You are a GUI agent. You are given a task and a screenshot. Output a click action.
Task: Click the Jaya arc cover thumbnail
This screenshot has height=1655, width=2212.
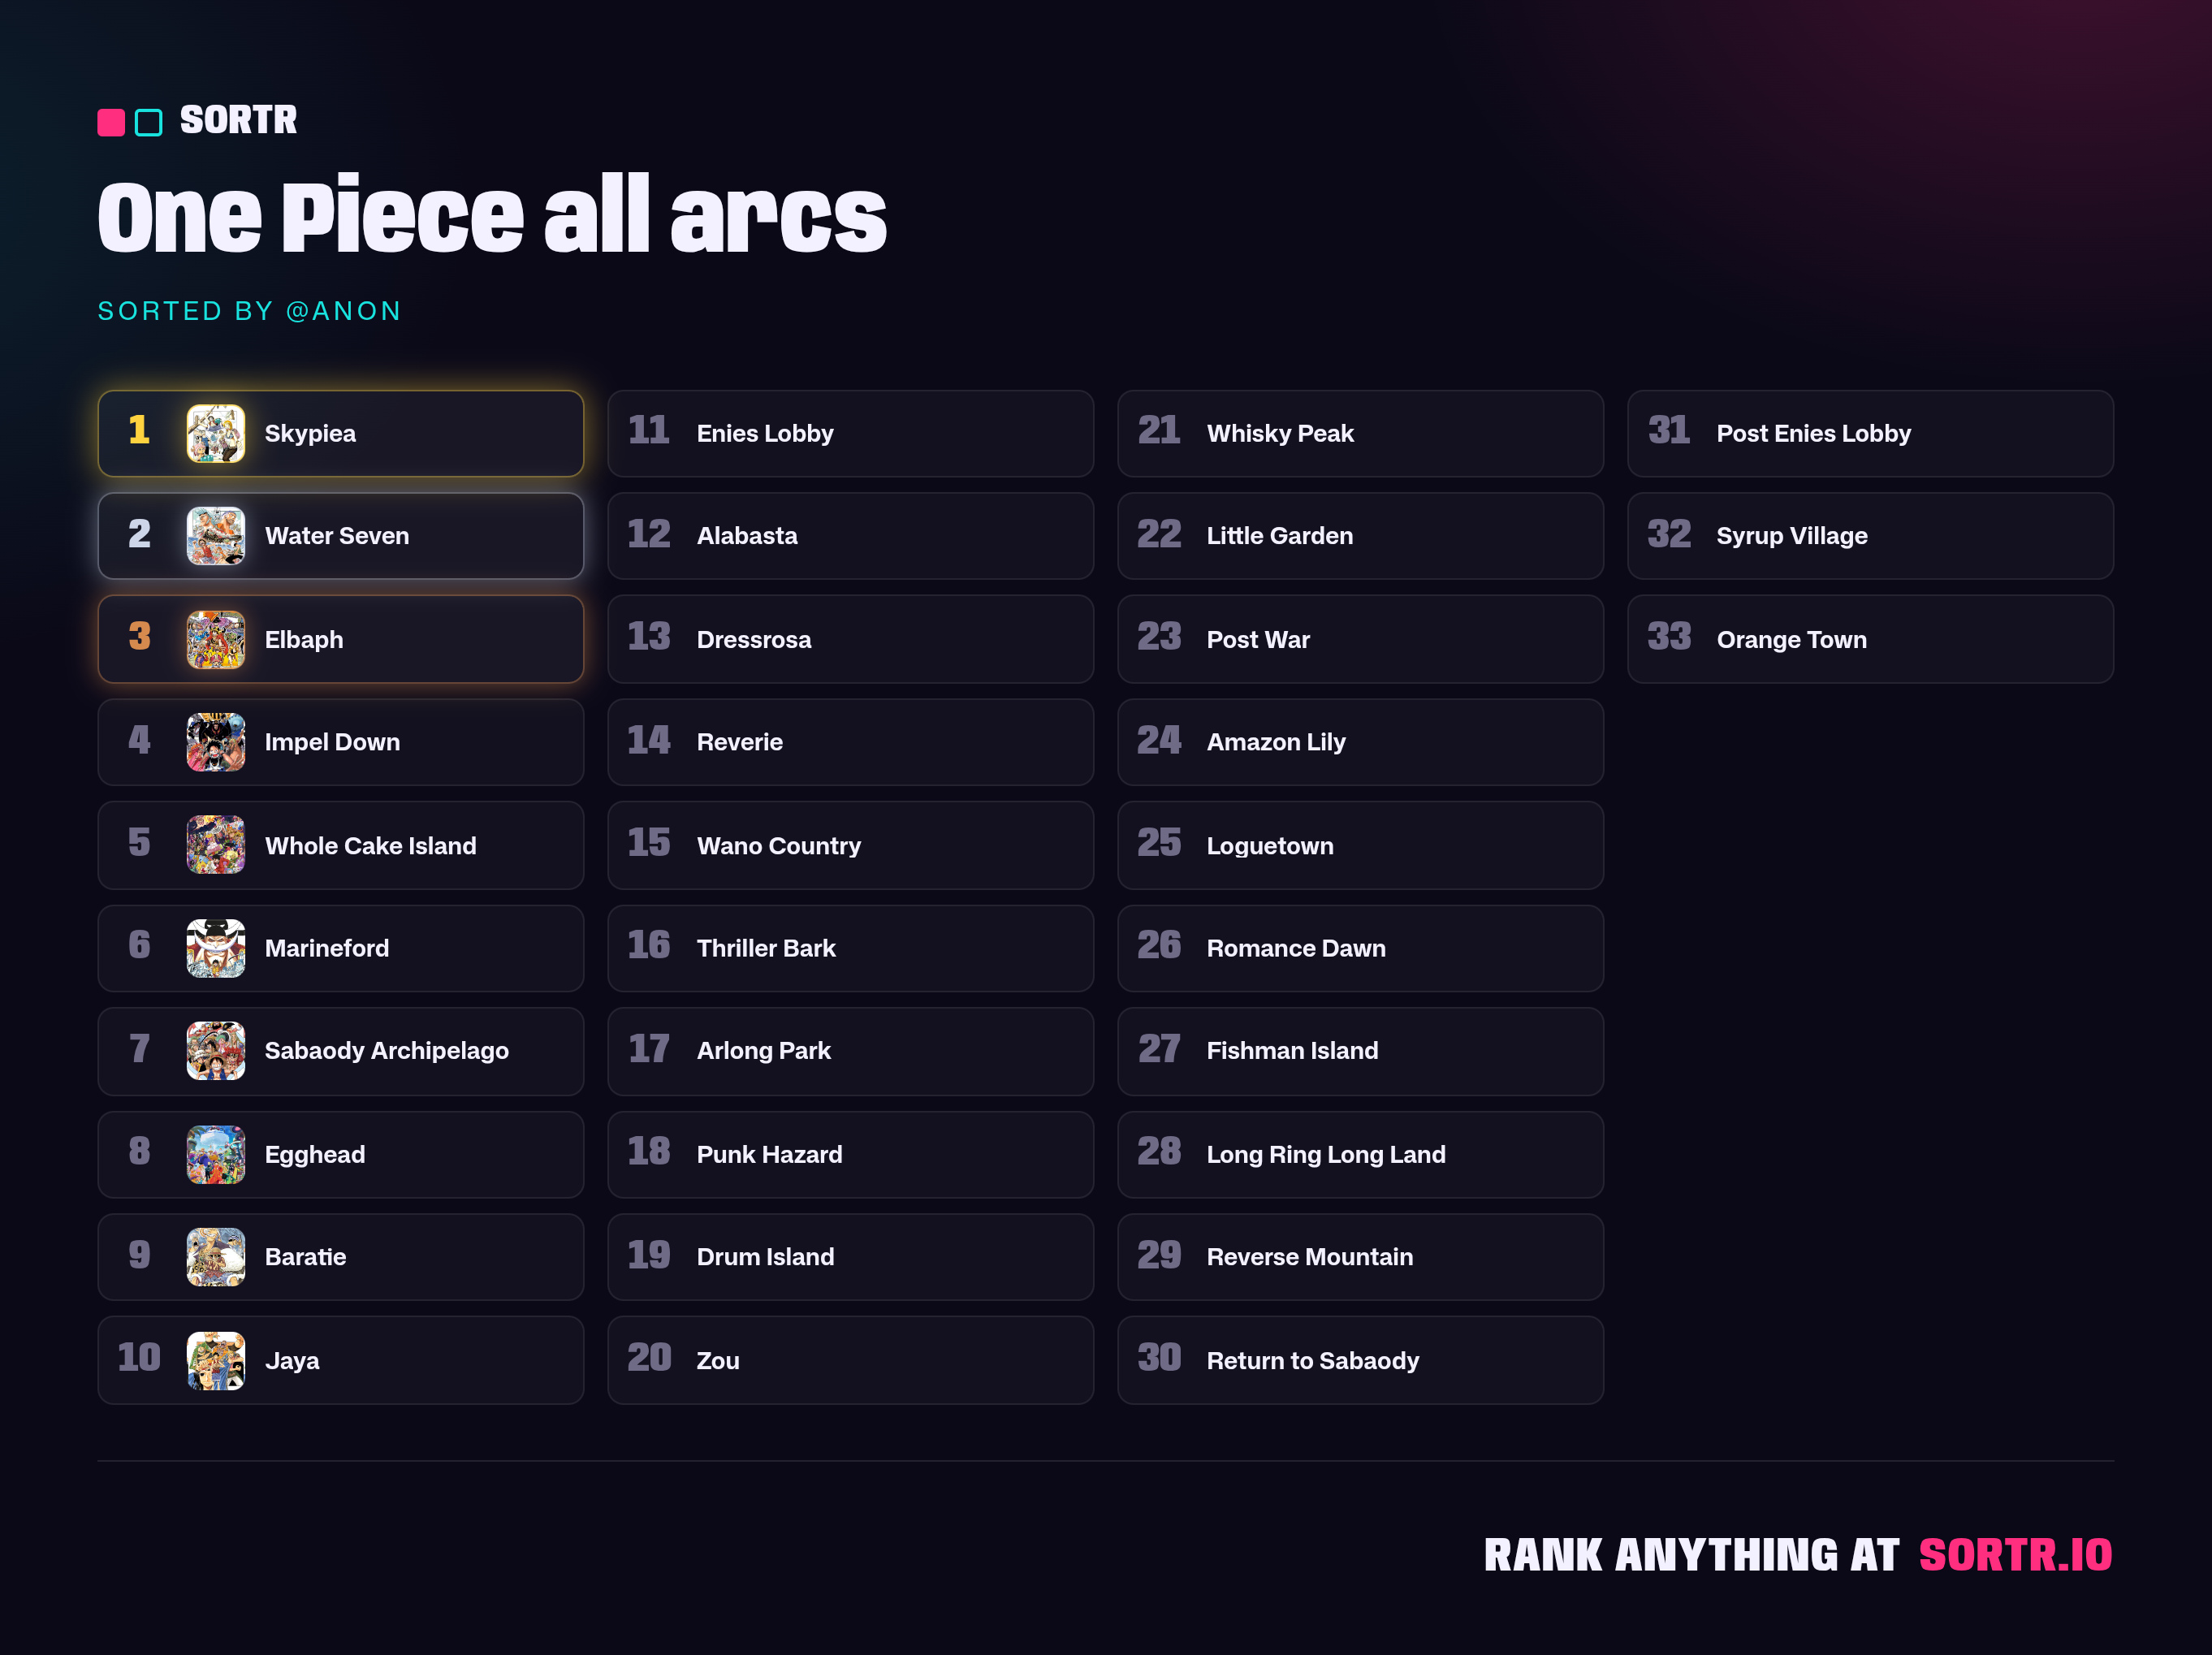pos(216,1360)
